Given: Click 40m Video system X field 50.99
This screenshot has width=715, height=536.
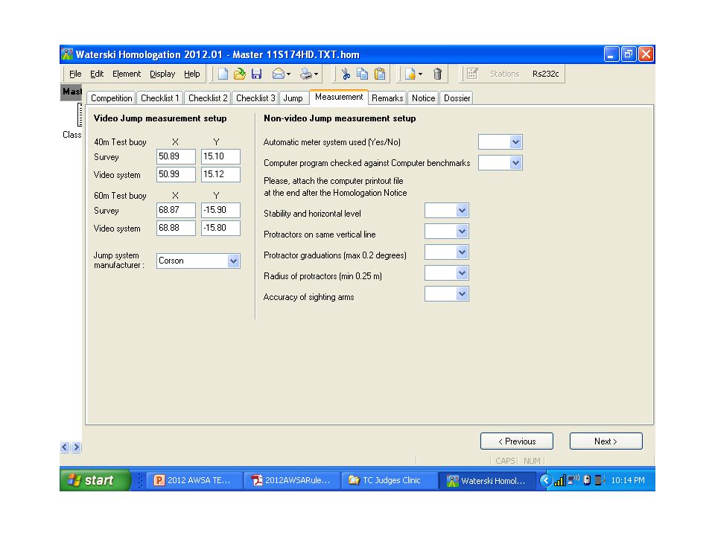Looking at the screenshot, I should (x=176, y=174).
